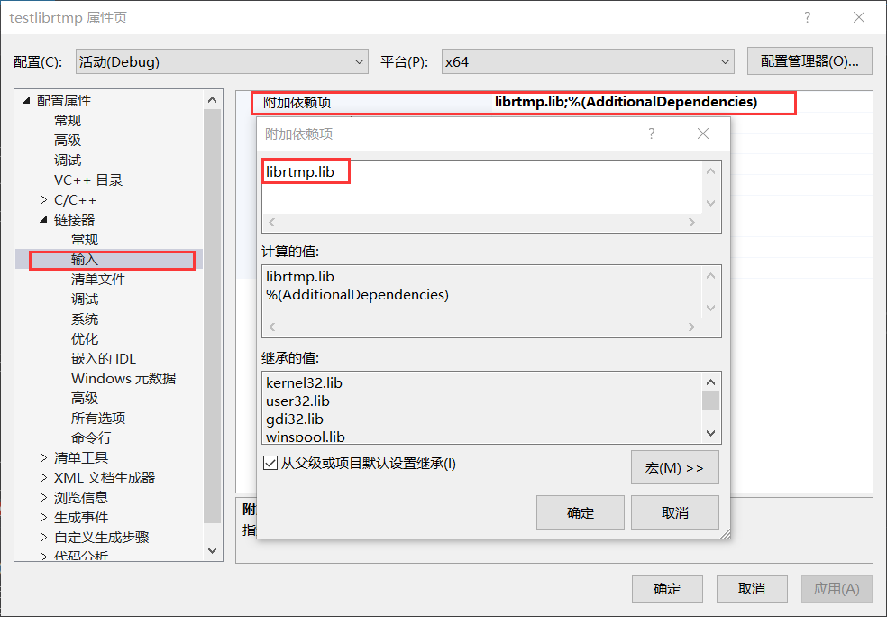Open the 配置管理器 dialog

[809, 60]
